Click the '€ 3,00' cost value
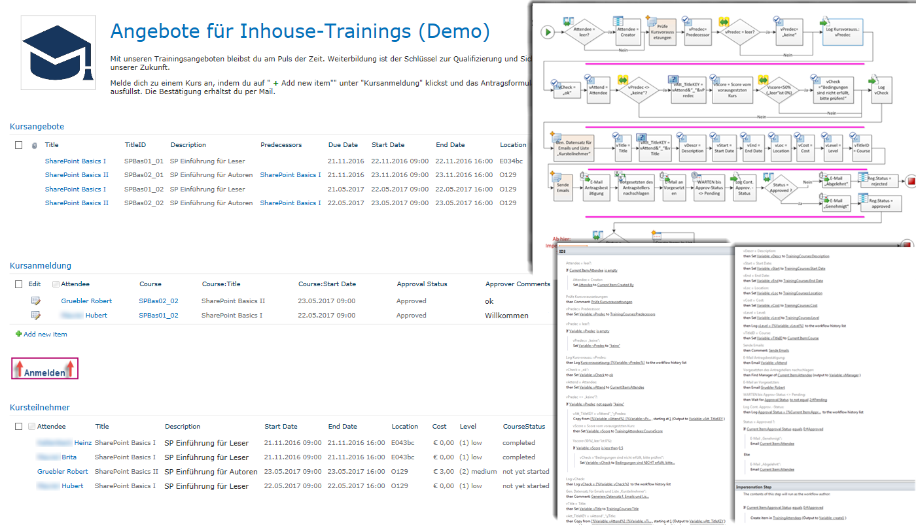The width and height of the screenshot is (916, 526). coord(443,472)
